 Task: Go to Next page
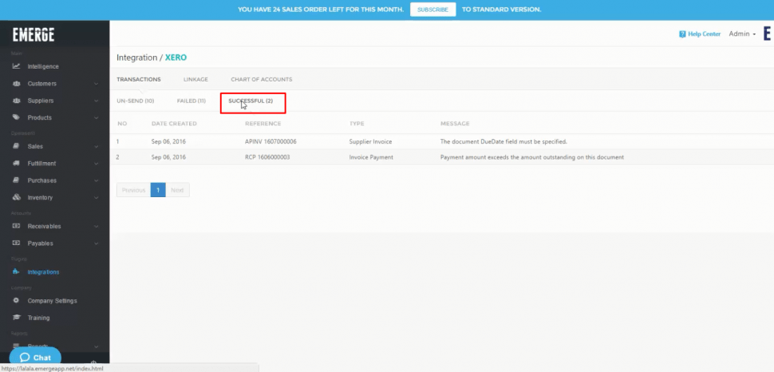pos(177,190)
